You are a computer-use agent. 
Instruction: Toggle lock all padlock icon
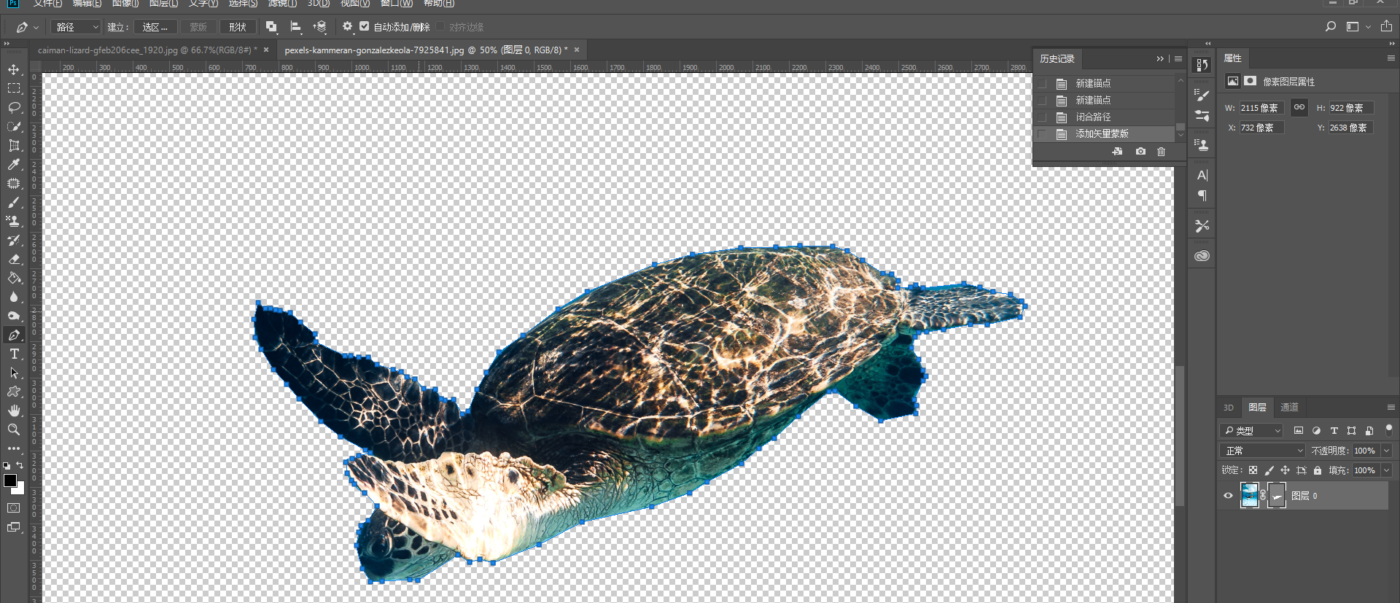click(1317, 470)
